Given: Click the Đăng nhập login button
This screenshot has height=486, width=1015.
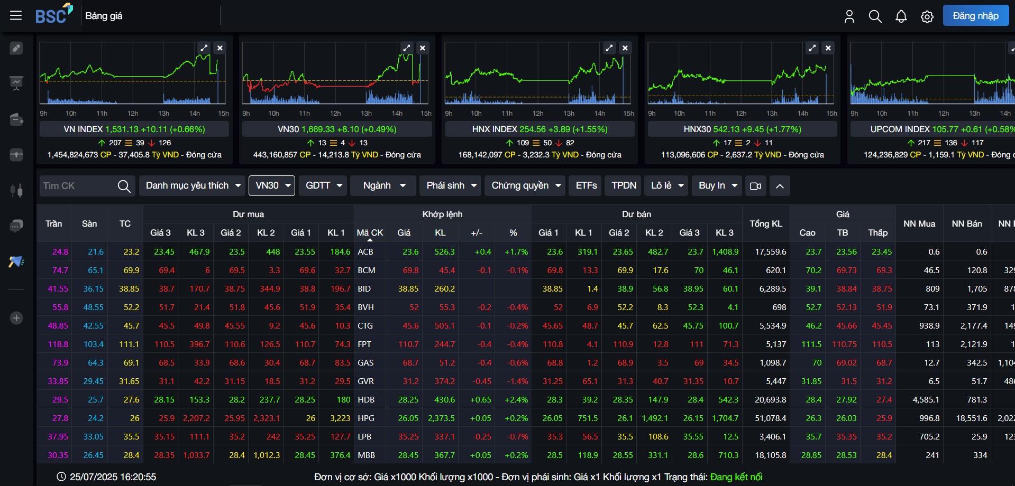Looking at the screenshot, I should [976, 16].
